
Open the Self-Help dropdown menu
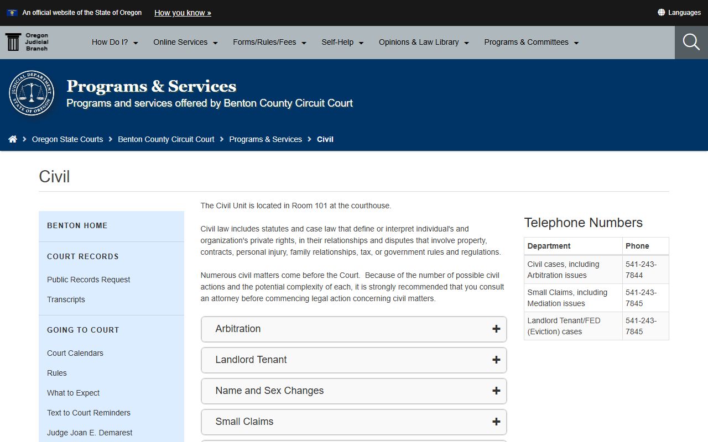click(x=343, y=42)
